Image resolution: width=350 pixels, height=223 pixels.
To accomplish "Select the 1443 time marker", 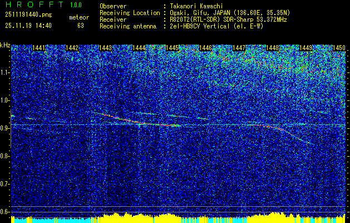I will point(106,49).
